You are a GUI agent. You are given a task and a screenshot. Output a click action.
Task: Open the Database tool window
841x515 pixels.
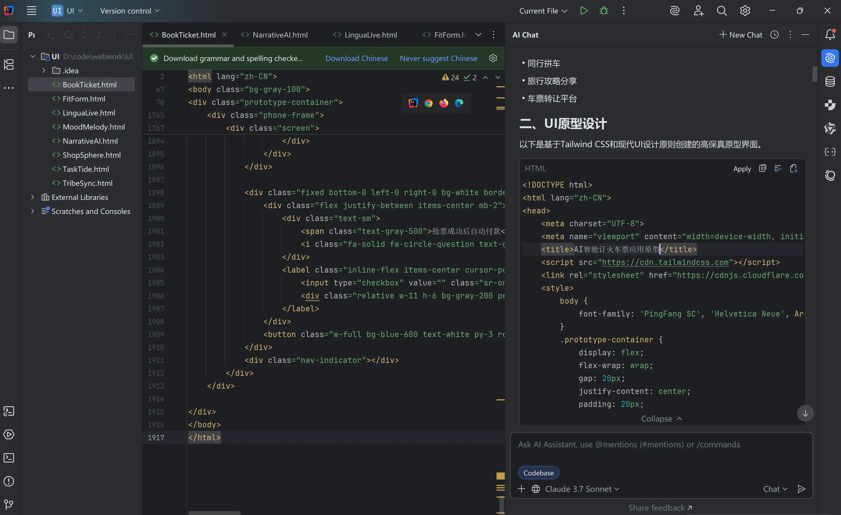point(830,81)
